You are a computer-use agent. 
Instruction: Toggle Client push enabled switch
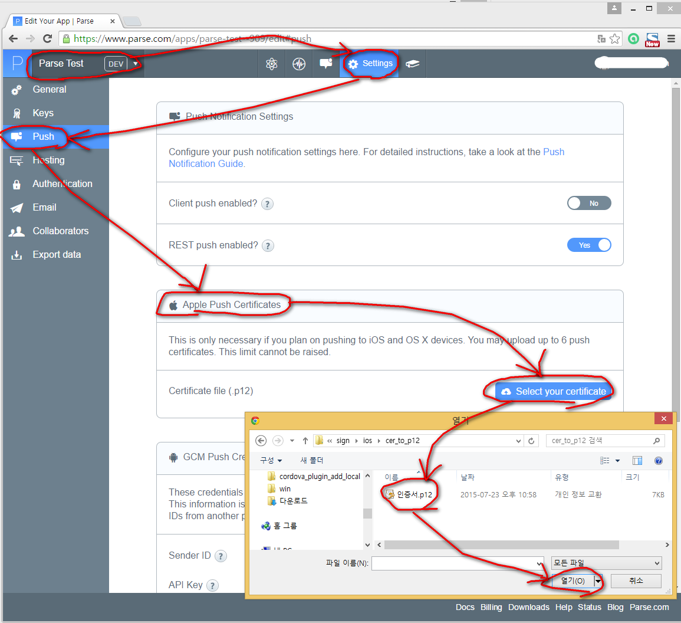pyautogui.click(x=589, y=204)
